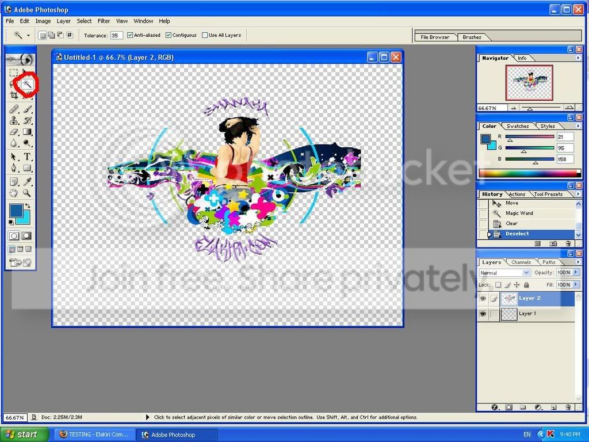Enable Use All Layers checkbox

[x=205, y=35]
